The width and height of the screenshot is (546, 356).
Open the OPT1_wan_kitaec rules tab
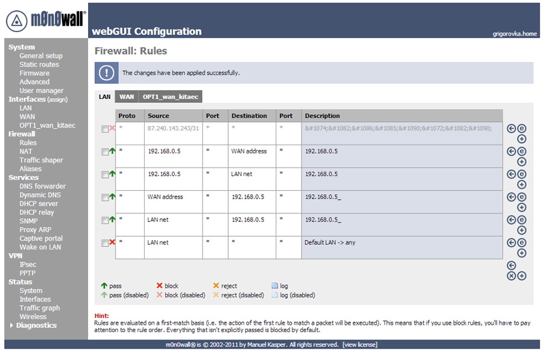coord(170,97)
